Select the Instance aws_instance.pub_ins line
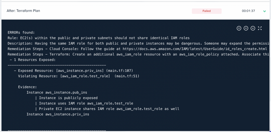The height and width of the screenshot is (132, 271). pyautogui.click(x=57, y=92)
